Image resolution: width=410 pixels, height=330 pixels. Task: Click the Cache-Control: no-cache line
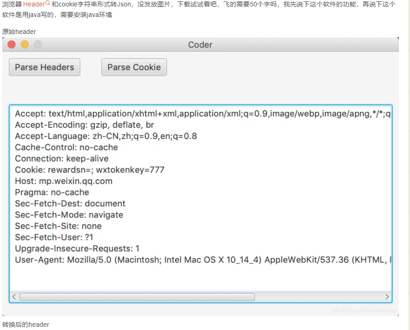[x=66, y=147]
